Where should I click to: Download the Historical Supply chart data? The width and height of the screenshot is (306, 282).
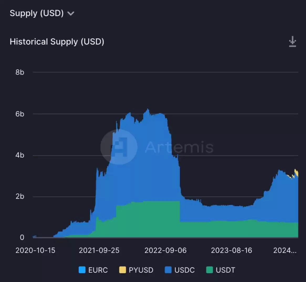292,42
